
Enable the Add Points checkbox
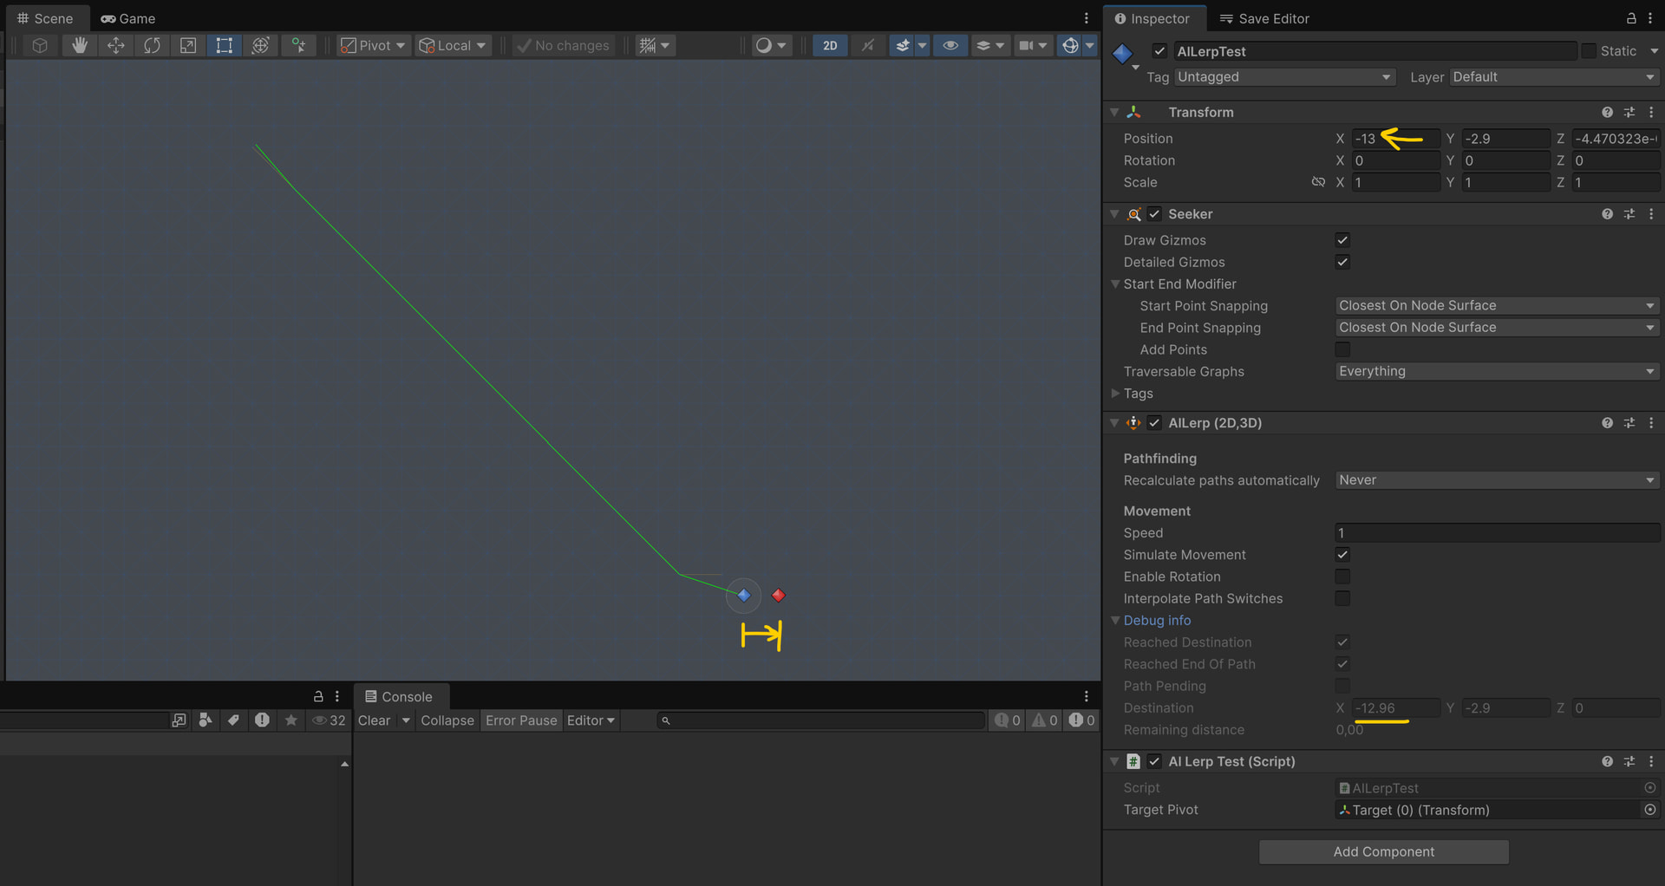click(x=1342, y=349)
